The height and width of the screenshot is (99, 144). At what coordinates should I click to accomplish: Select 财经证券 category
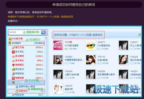[19, 95]
